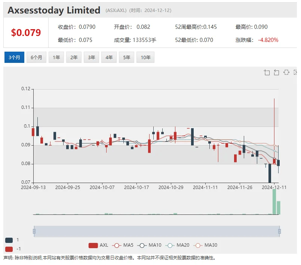The image size is (301, 265).
Task: Click the dark blue '1' legend swatch
Action: click(x=9, y=240)
